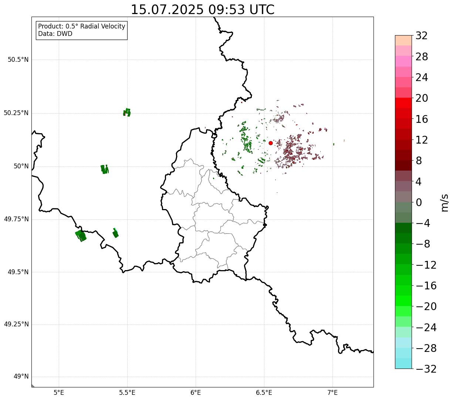Click the 50°N latitude label
Screen dimensions: 453x400
pyautogui.click(x=21, y=166)
